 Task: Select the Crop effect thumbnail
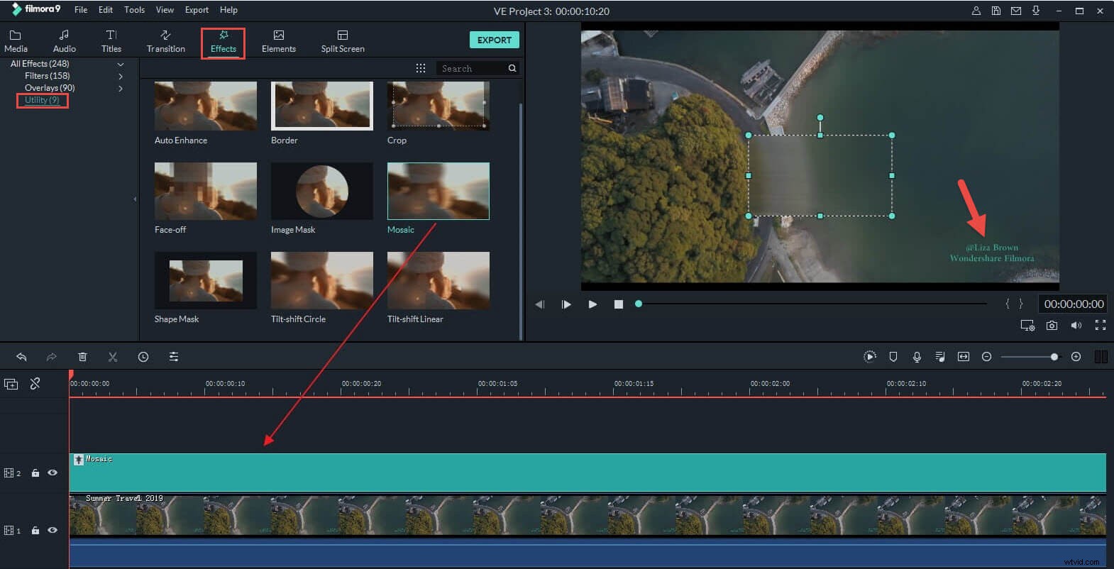click(x=439, y=106)
